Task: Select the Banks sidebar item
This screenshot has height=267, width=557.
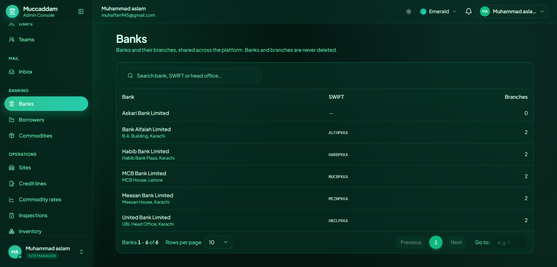Action: 46,104
